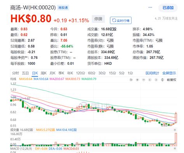Click the 成交额 value 12.61亿

[x=107, y=35]
